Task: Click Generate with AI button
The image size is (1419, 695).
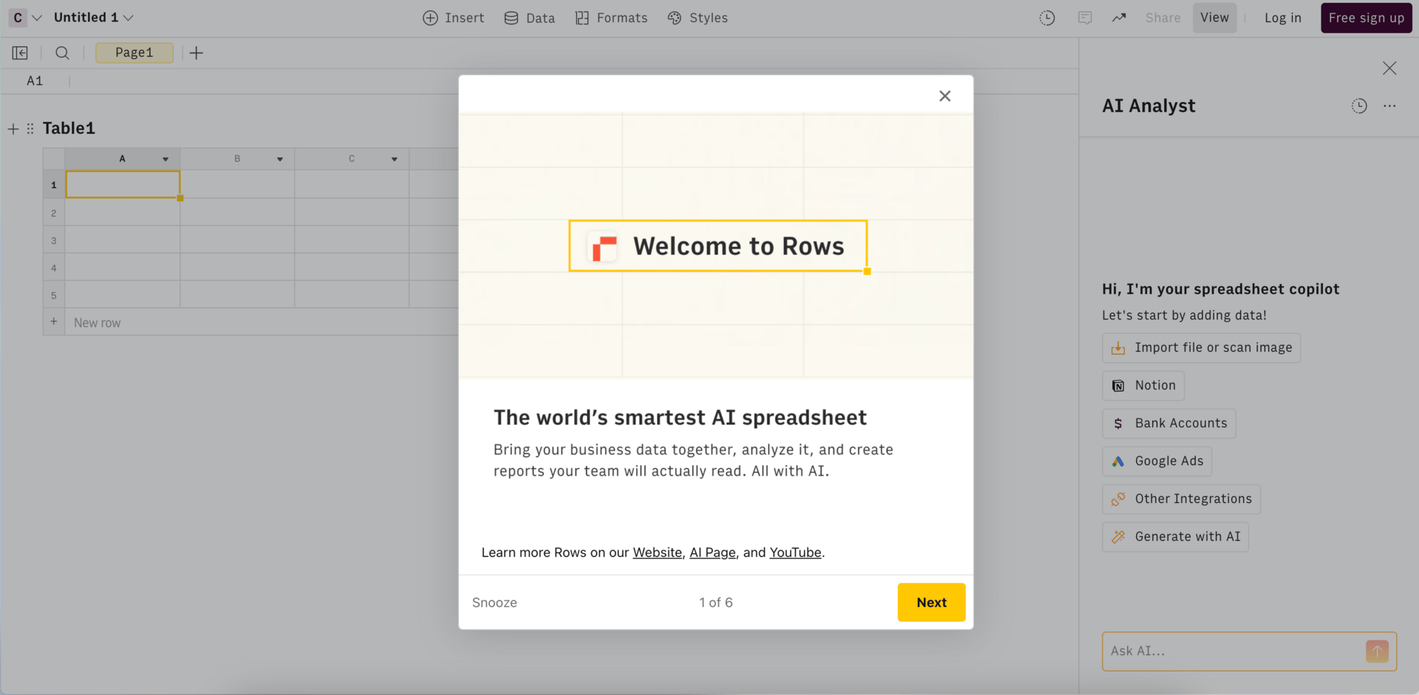Action: click(x=1176, y=537)
